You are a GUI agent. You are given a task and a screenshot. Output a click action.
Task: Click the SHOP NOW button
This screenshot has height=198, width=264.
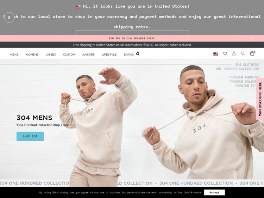click(x=30, y=136)
